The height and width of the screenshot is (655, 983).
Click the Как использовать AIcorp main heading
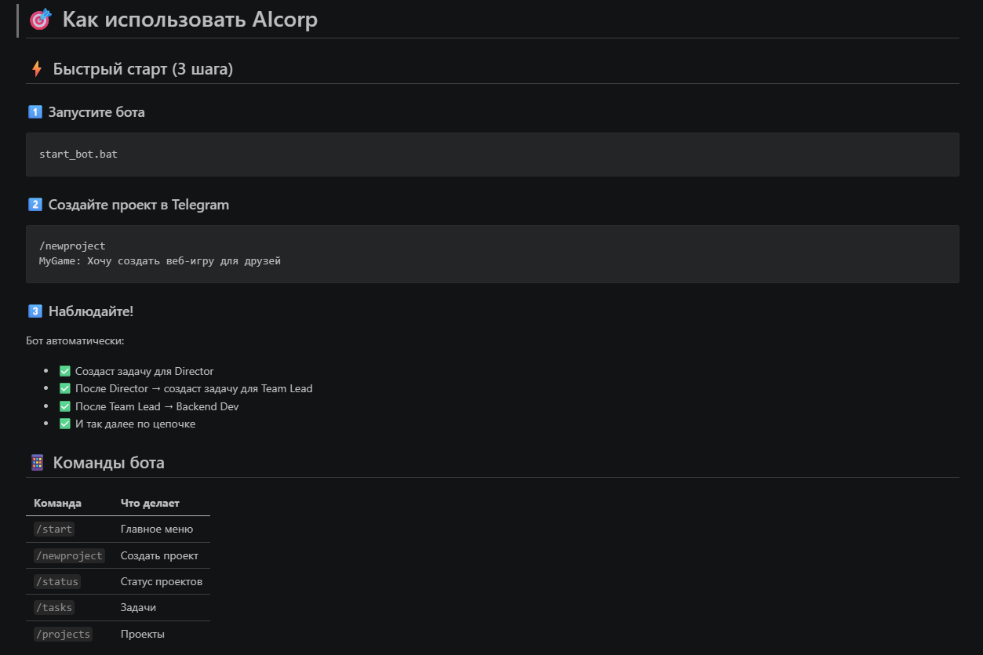click(x=190, y=20)
